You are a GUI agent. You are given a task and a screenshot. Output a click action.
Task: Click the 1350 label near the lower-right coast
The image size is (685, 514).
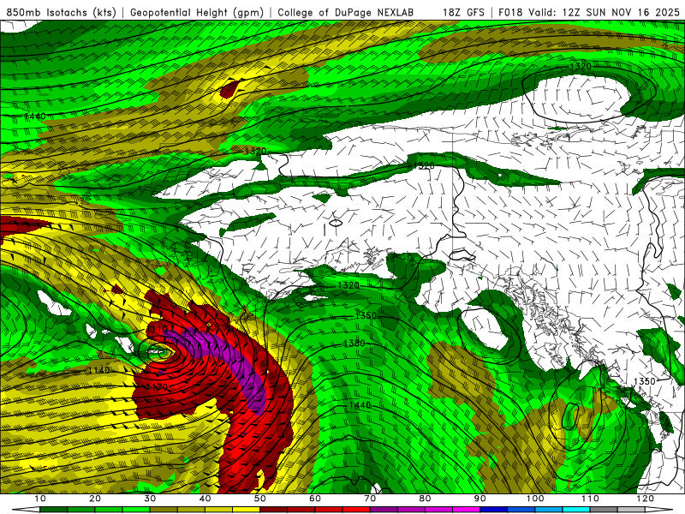coord(645,381)
